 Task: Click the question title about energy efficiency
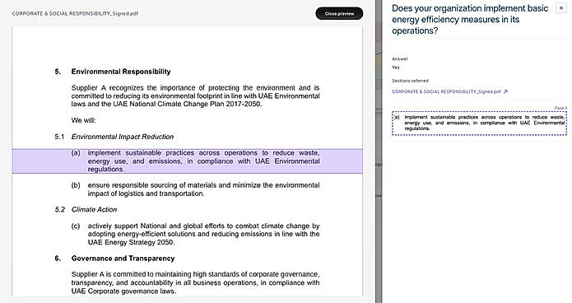(x=470, y=19)
